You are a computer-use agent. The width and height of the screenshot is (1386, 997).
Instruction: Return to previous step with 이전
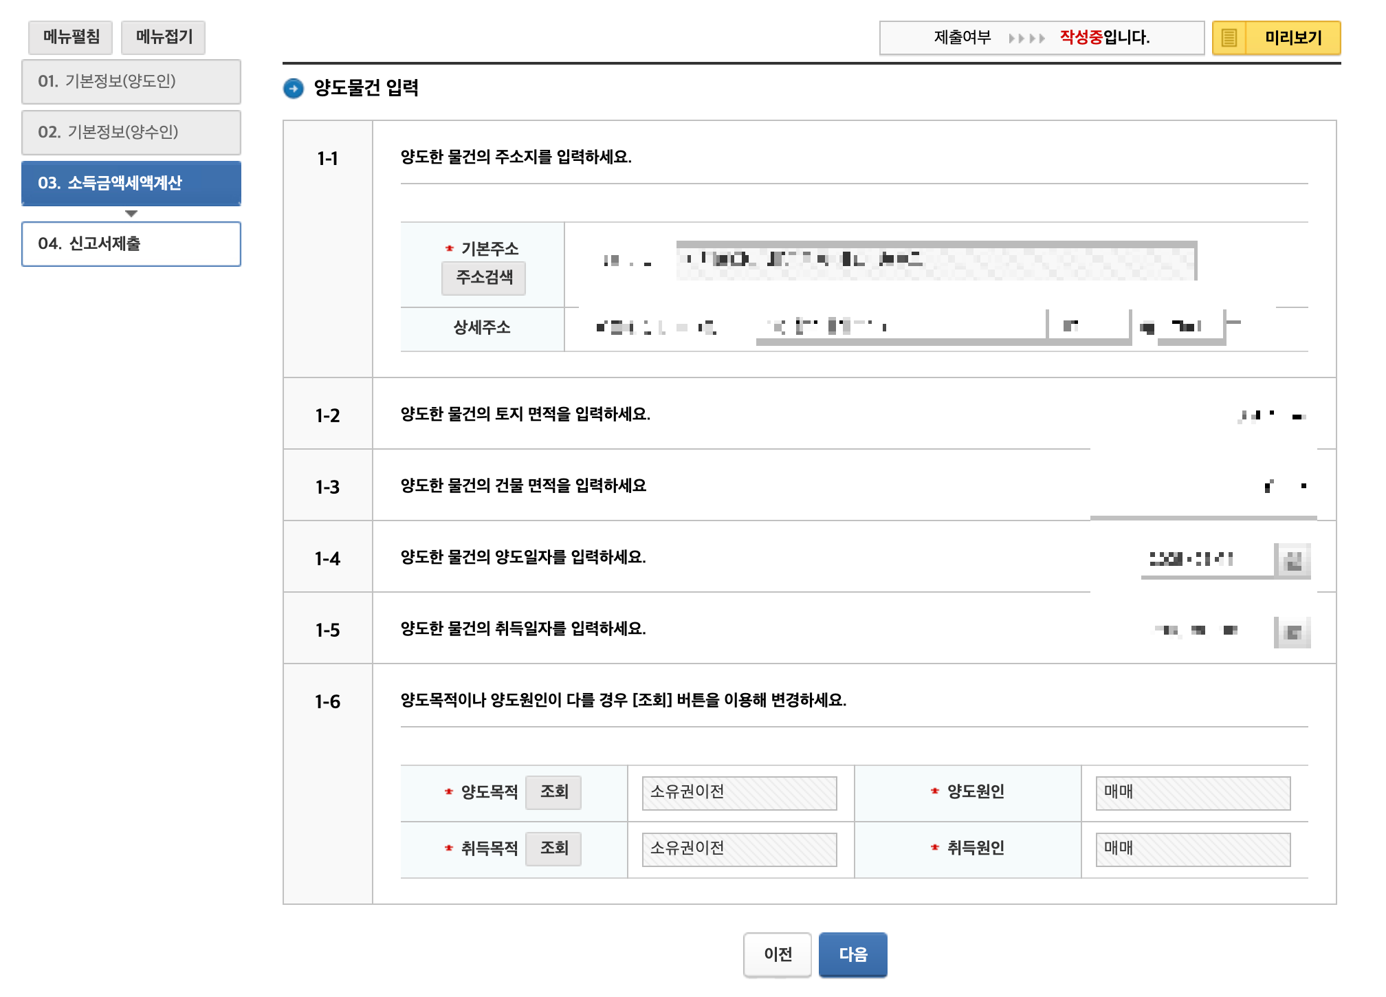click(x=778, y=954)
